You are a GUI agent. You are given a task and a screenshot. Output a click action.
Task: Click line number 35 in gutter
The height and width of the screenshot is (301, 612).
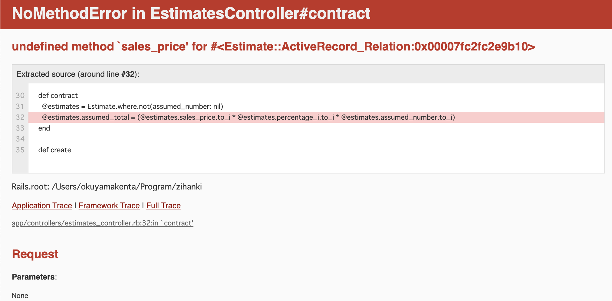pos(20,150)
